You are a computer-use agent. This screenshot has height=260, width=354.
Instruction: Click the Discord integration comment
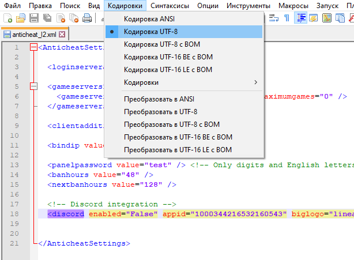[112, 204]
